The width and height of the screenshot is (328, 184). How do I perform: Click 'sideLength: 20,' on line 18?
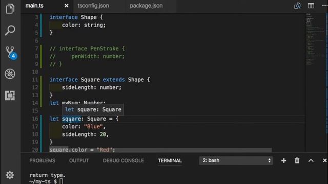86,134
